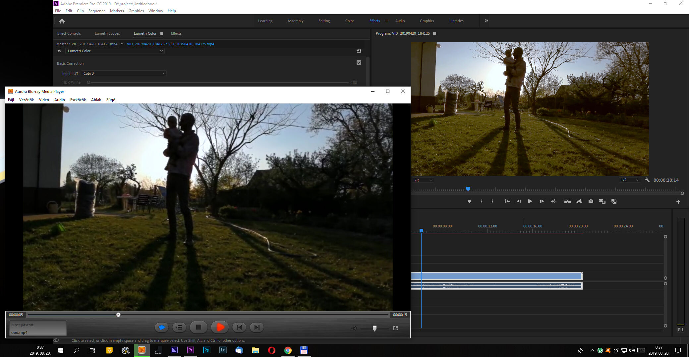
Task: Open the Lumetri Color panel menu
Action: point(162,33)
